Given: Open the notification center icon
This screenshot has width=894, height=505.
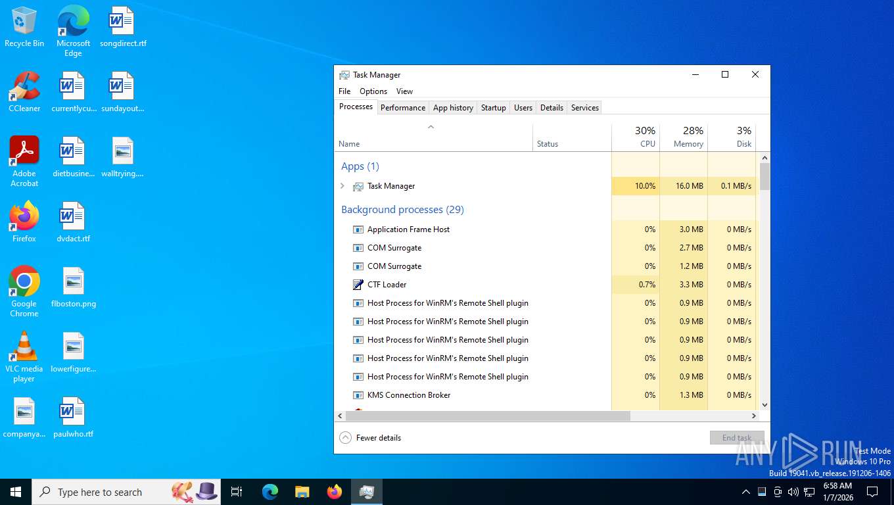Looking at the screenshot, I should pyautogui.click(x=872, y=492).
